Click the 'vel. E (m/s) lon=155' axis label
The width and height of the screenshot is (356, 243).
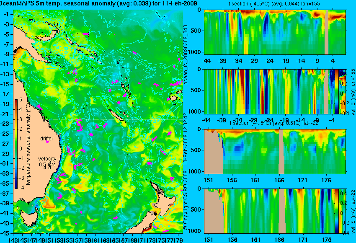coord(353,92)
